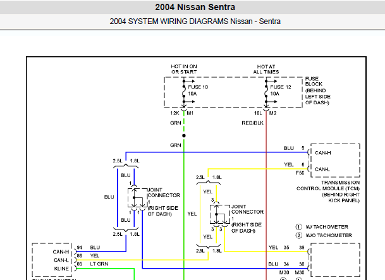The height and width of the screenshot is (280, 385).
Task: Click the "2004 Nissan Sentra" title heading
Action: pos(195,7)
